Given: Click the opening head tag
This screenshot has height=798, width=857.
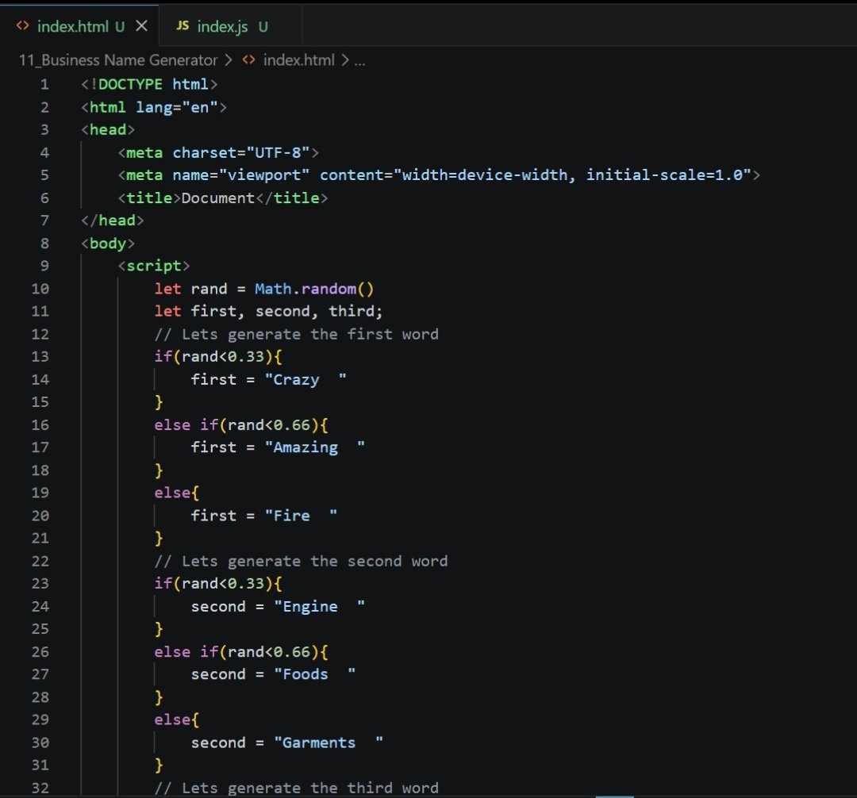Looking at the screenshot, I should click(108, 129).
